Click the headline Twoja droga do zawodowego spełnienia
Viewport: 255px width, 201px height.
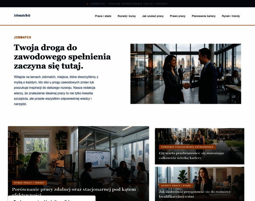point(62,57)
